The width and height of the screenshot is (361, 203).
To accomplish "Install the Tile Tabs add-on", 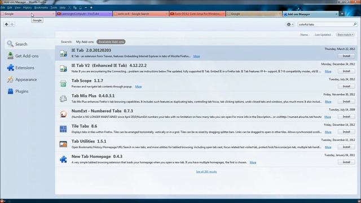I will 346,132.
